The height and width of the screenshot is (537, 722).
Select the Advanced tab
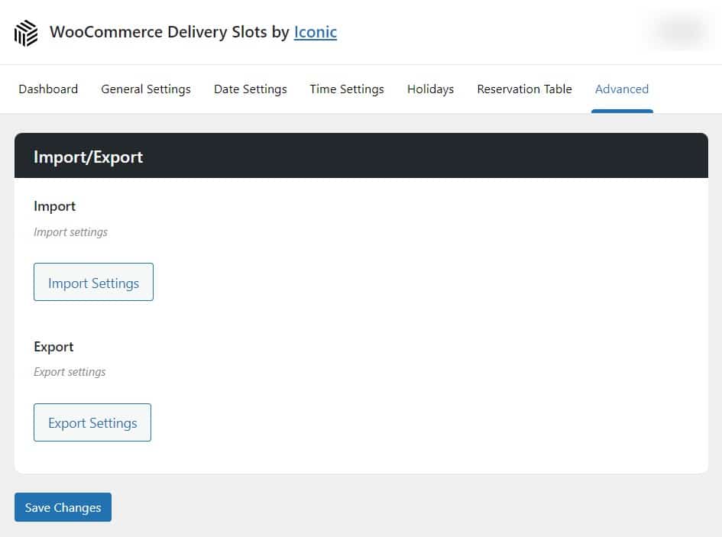click(x=621, y=89)
